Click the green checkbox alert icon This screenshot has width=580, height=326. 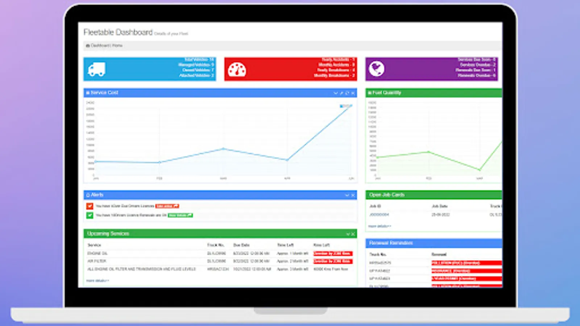pyautogui.click(x=90, y=215)
